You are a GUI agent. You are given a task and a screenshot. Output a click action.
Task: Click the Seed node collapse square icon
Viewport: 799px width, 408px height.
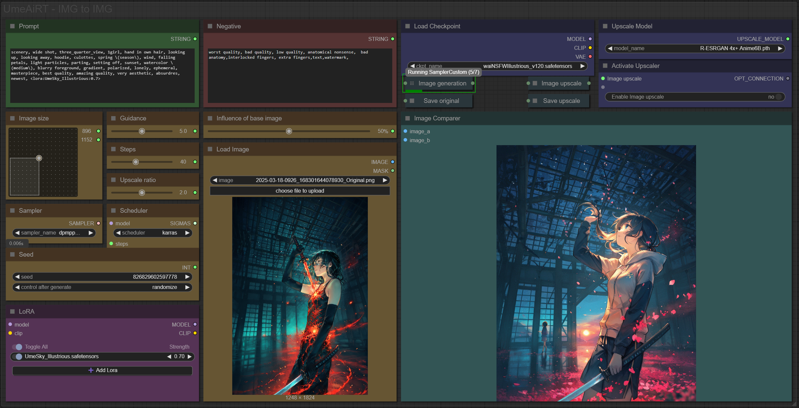pos(13,254)
